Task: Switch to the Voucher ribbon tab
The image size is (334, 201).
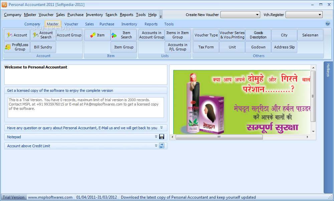Action: point(71,24)
